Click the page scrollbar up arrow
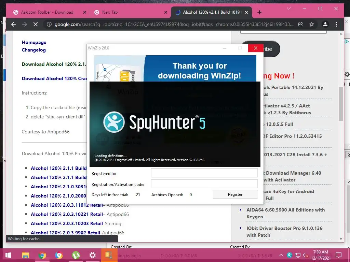The image size is (350, 262). coord(341,34)
